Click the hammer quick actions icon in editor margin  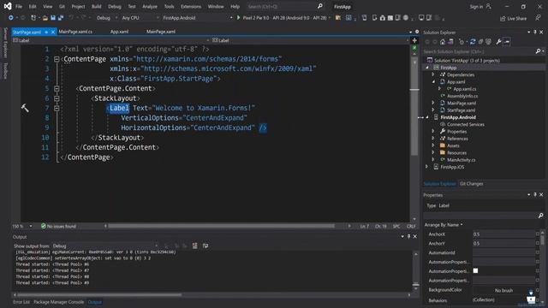tap(25, 109)
